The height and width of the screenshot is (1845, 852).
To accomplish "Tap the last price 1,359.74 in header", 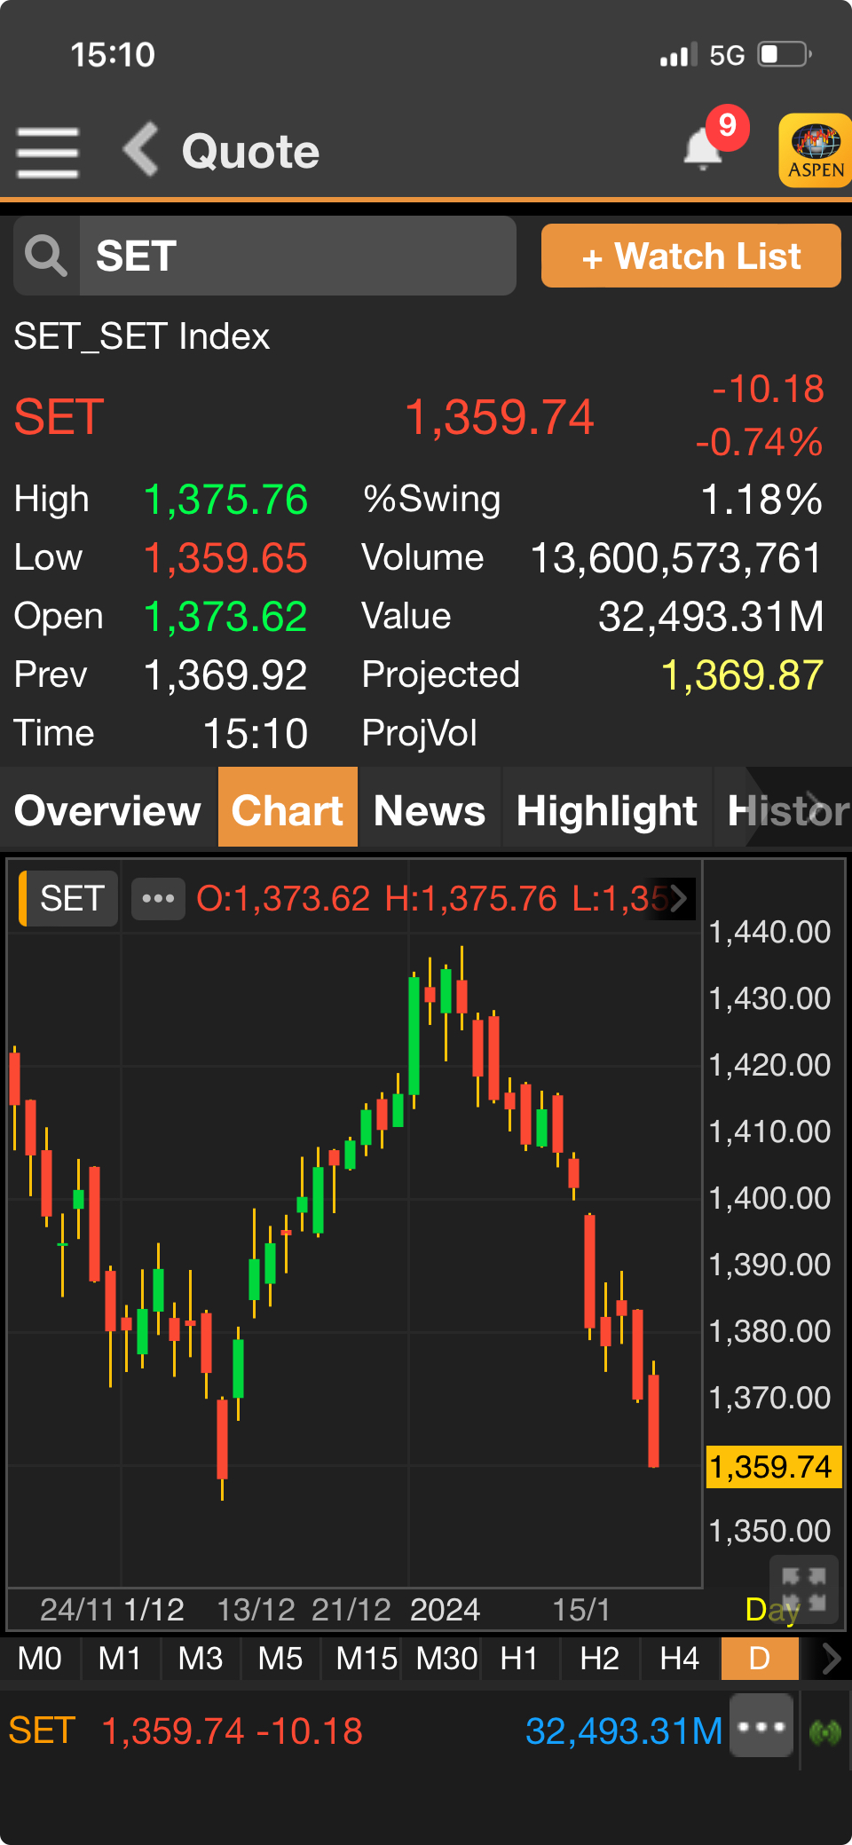I will tap(499, 417).
